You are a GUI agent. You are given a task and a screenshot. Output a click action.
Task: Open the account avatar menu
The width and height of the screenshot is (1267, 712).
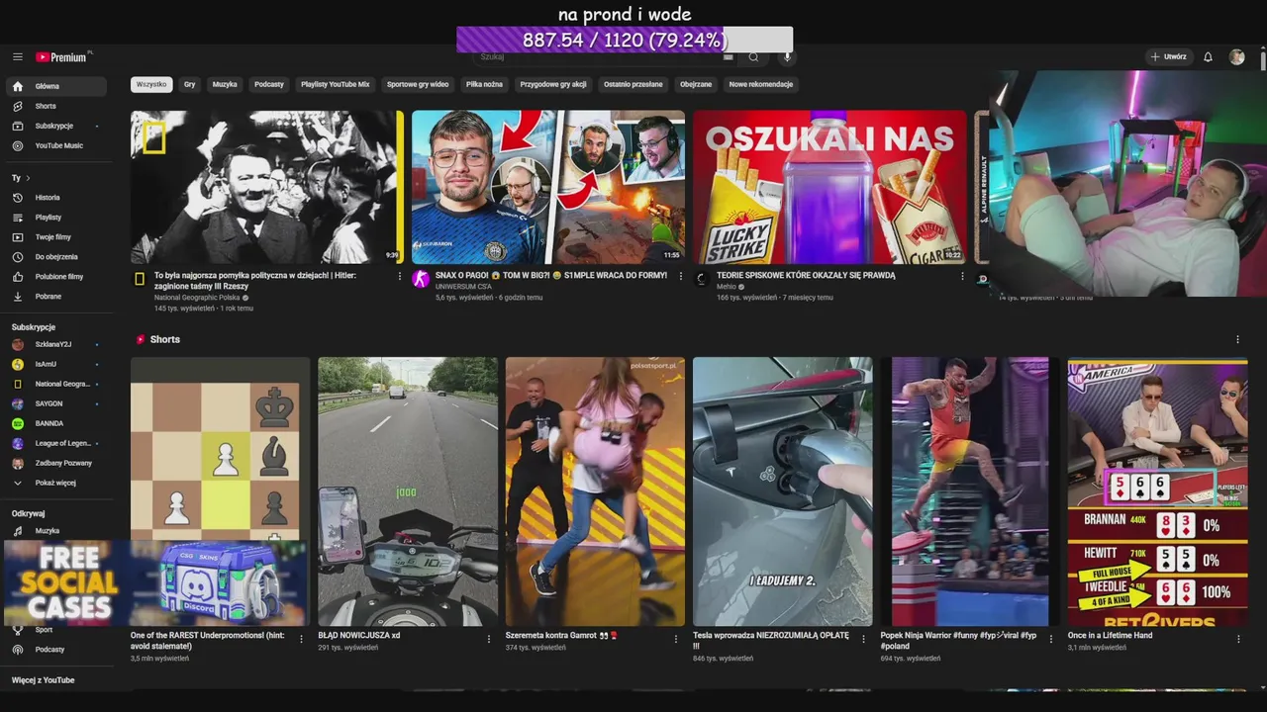[x=1236, y=57]
